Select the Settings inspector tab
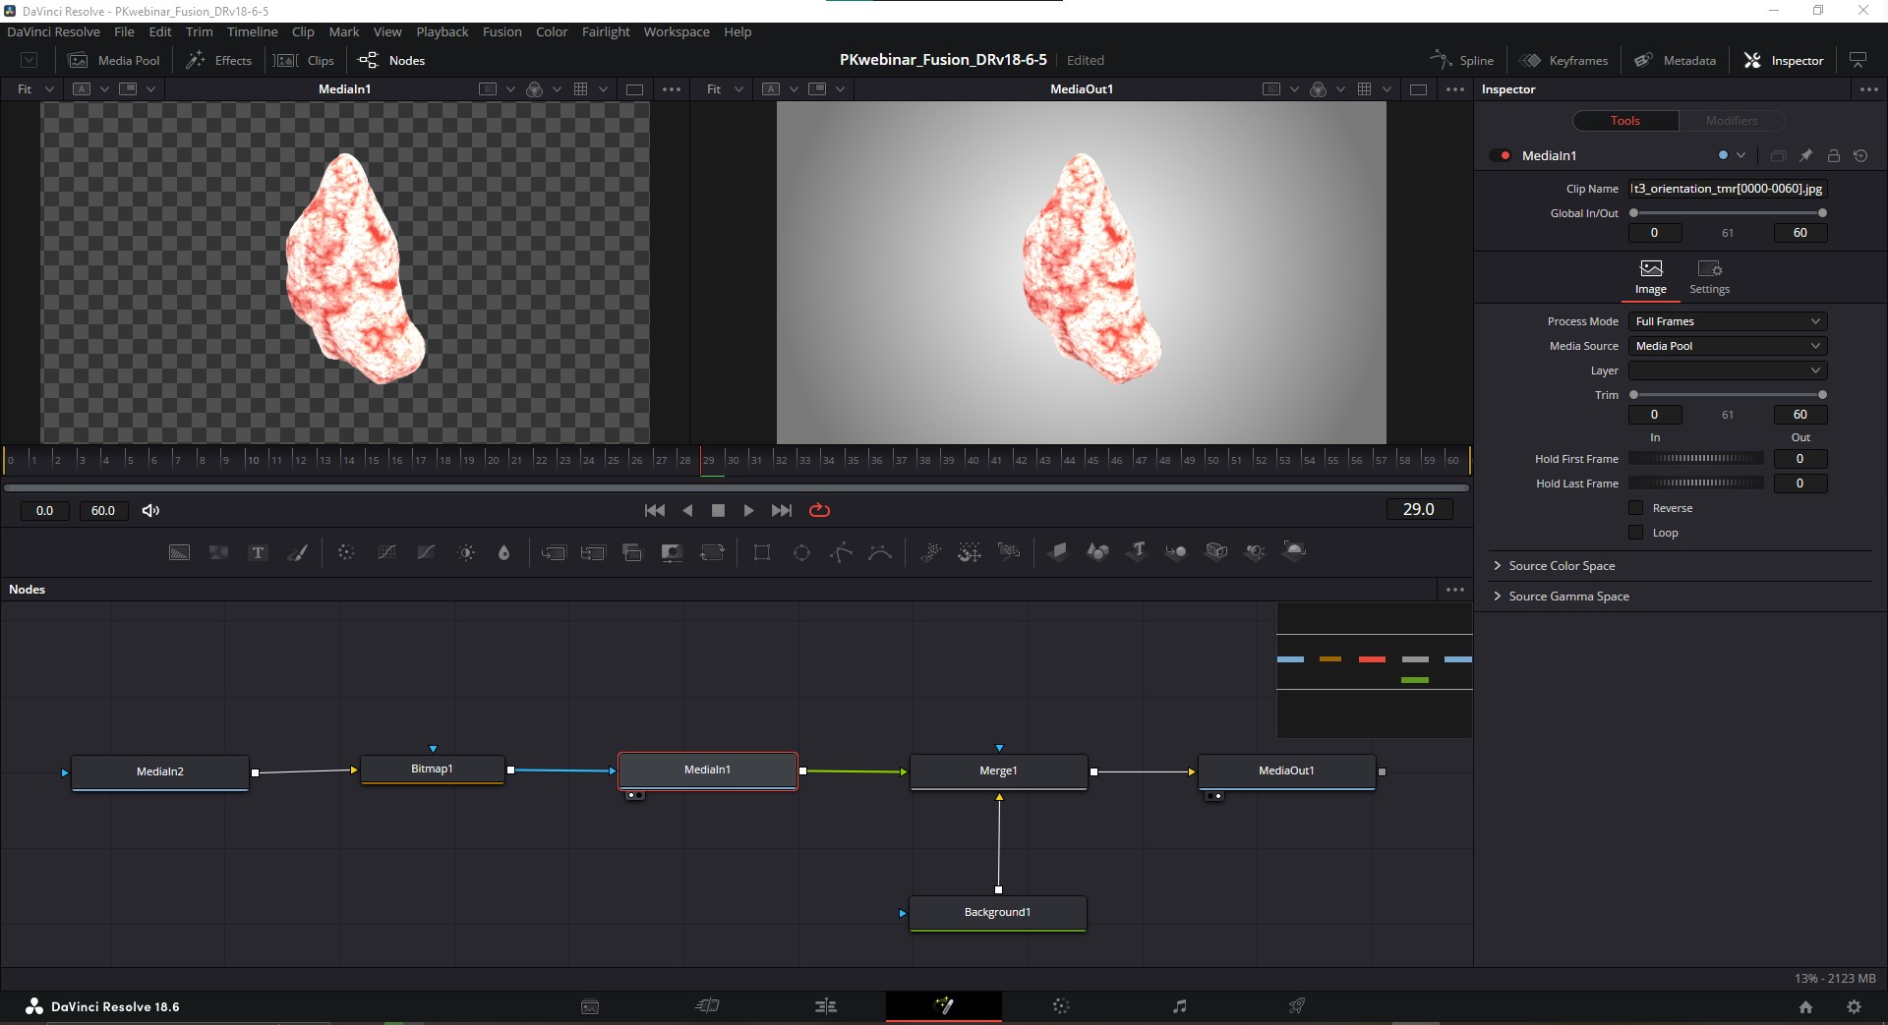Image resolution: width=1888 pixels, height=1025 pixels. point(1709,277)
